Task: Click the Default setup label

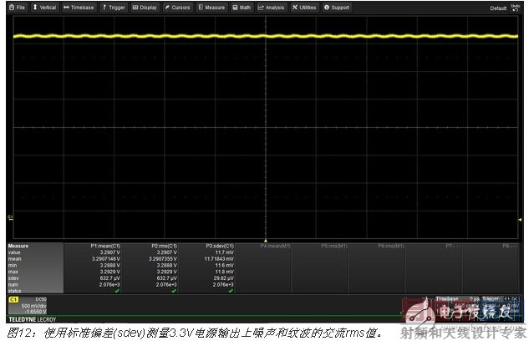Action: coord(498,8)
